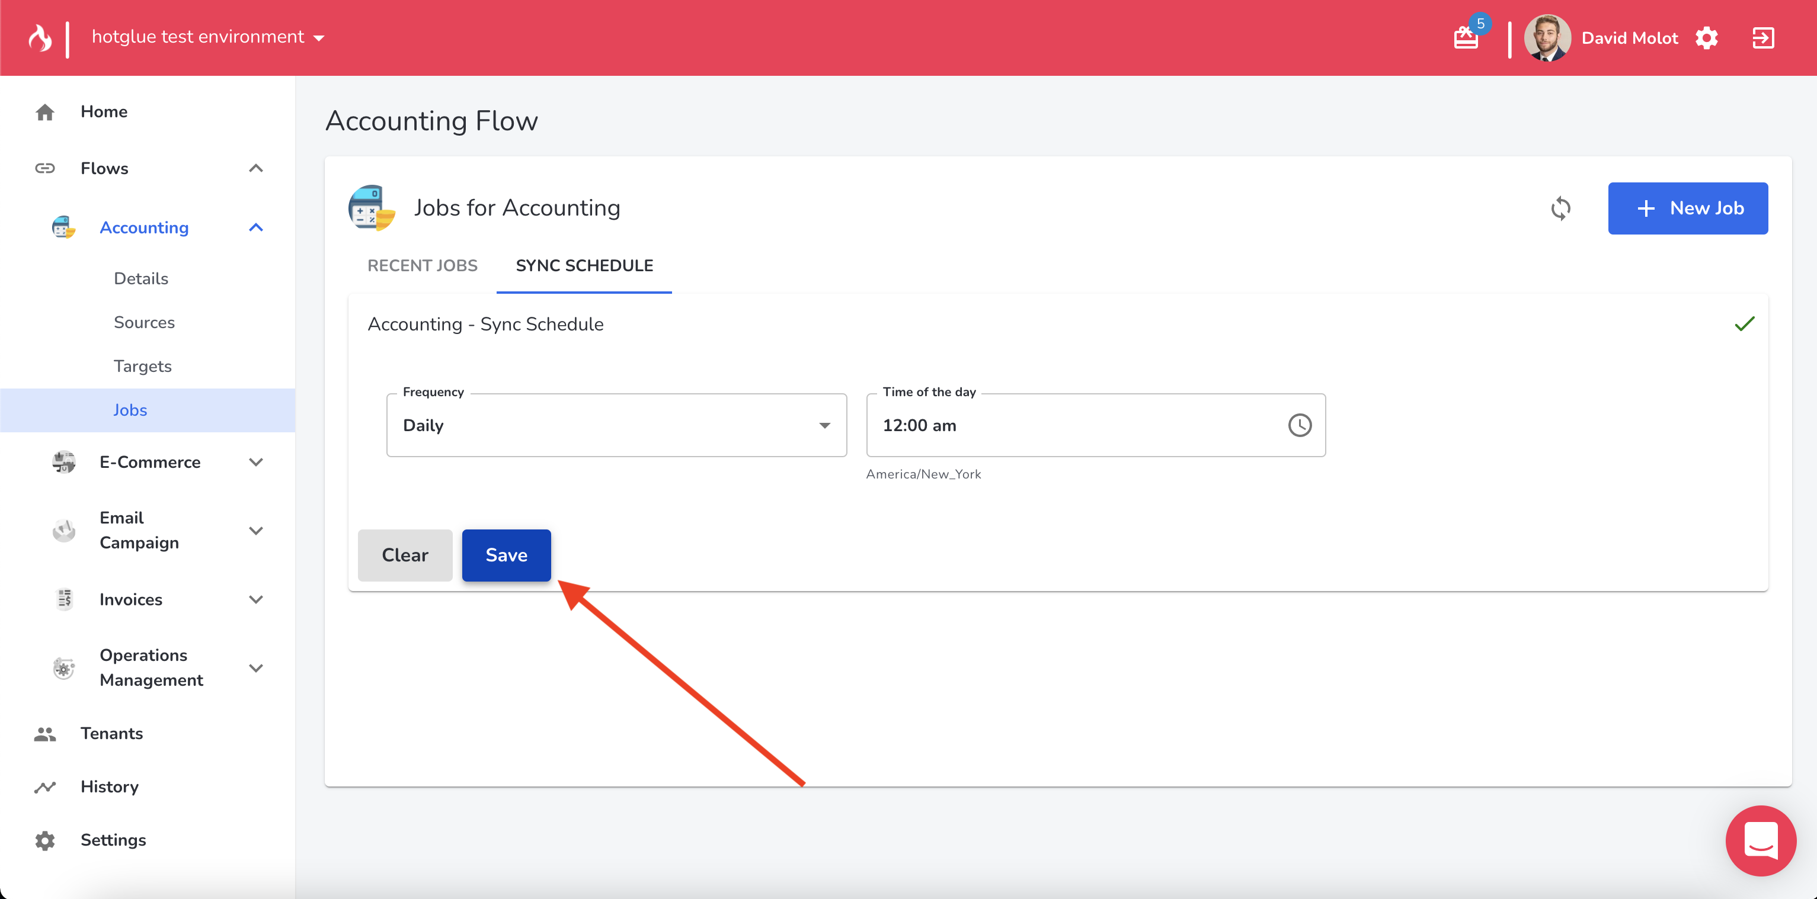1817x899 pixels.
Task: Open the hotglue test environment dropdown
Action: pos(208,37)
